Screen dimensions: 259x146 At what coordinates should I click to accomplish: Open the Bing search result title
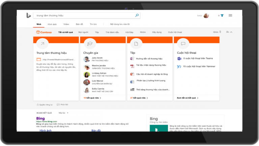[40, 118]
